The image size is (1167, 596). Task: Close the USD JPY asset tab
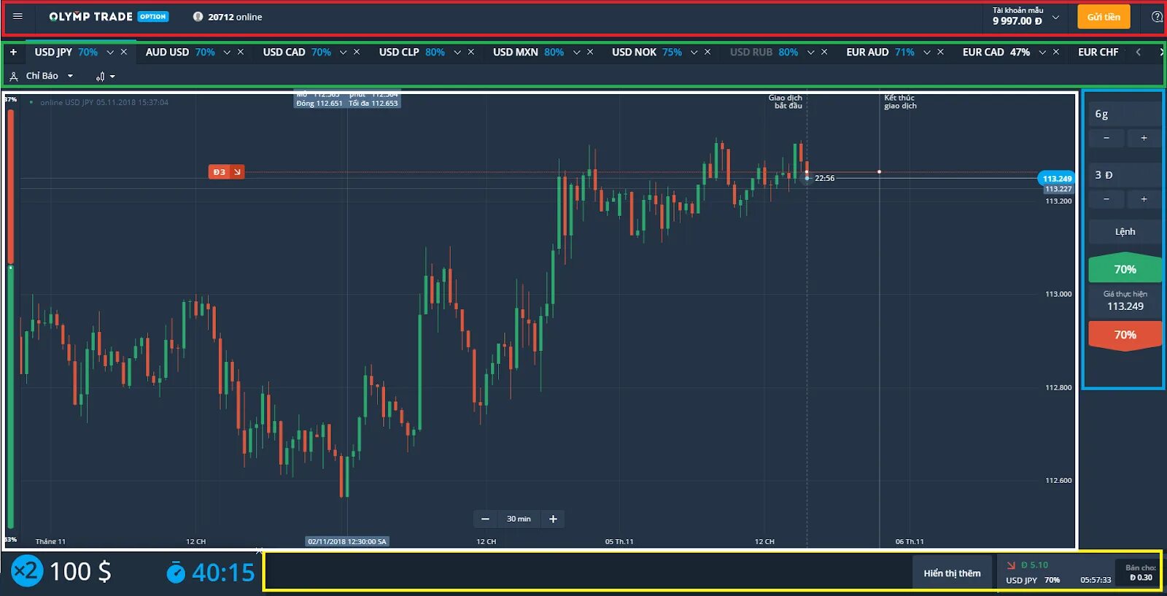tap(124, 52)
